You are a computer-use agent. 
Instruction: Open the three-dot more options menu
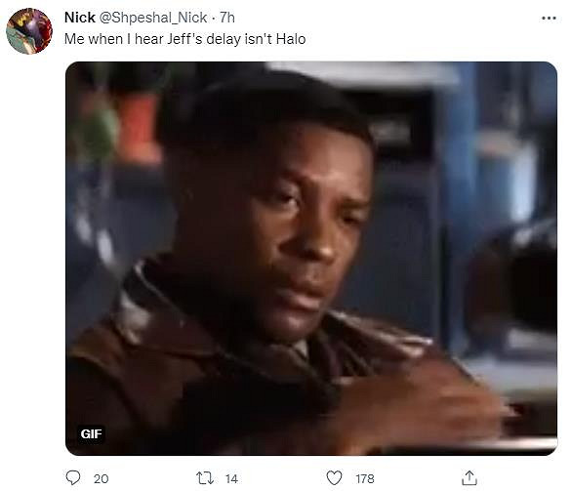pos(549,18)
